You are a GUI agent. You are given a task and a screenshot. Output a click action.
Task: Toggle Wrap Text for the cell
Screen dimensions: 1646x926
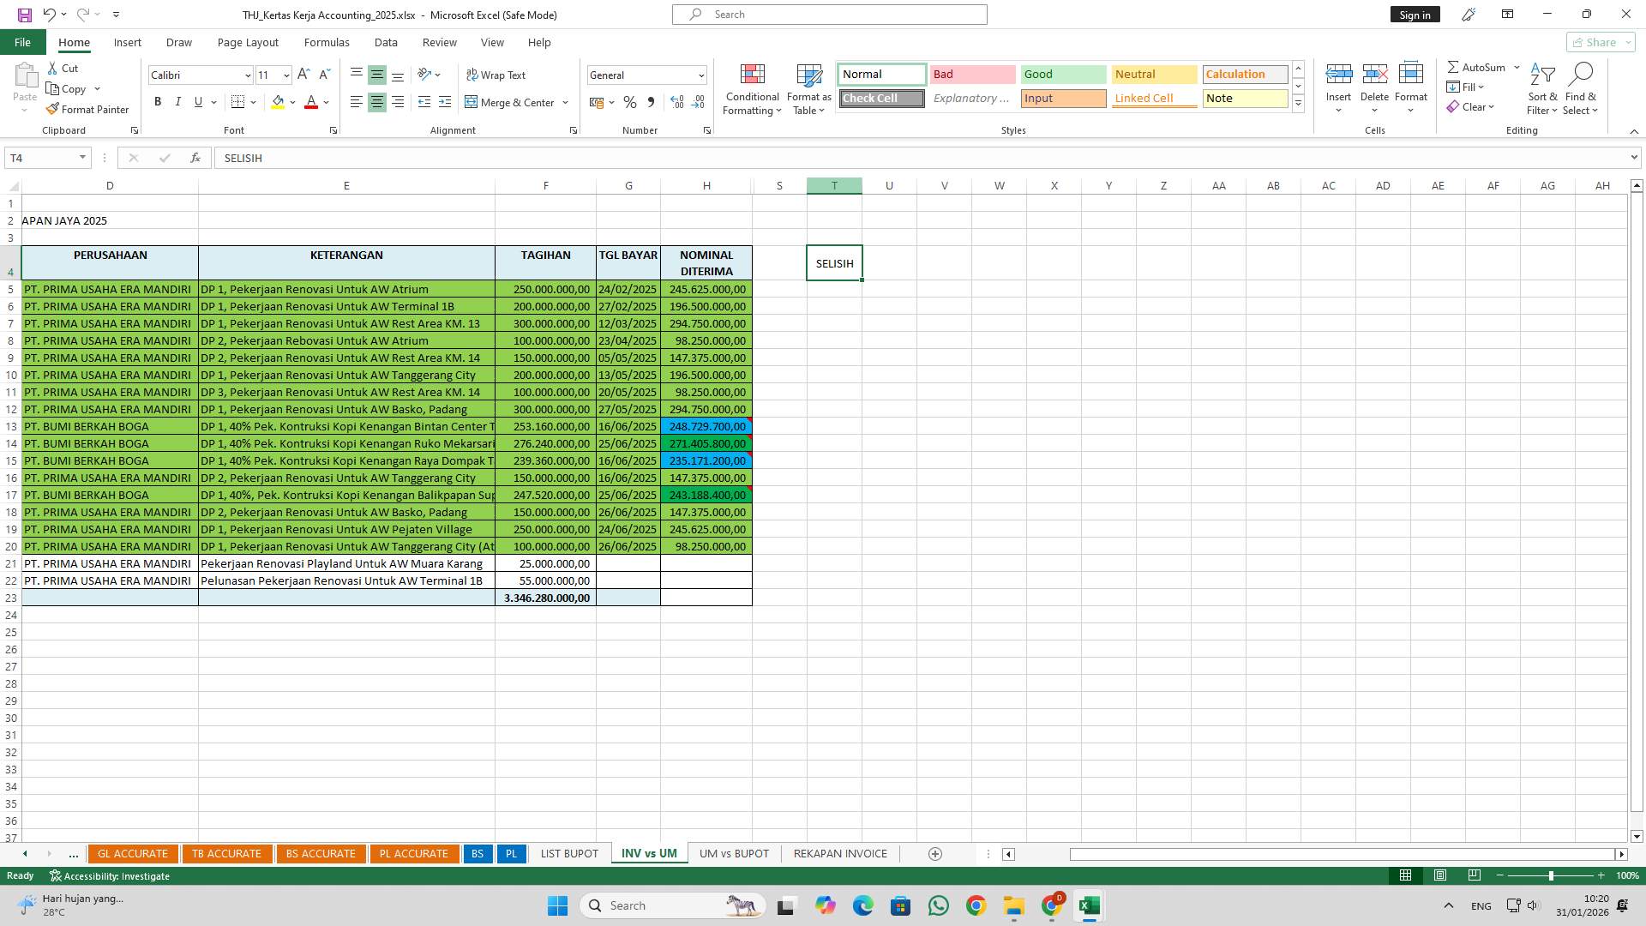(496, 75)
